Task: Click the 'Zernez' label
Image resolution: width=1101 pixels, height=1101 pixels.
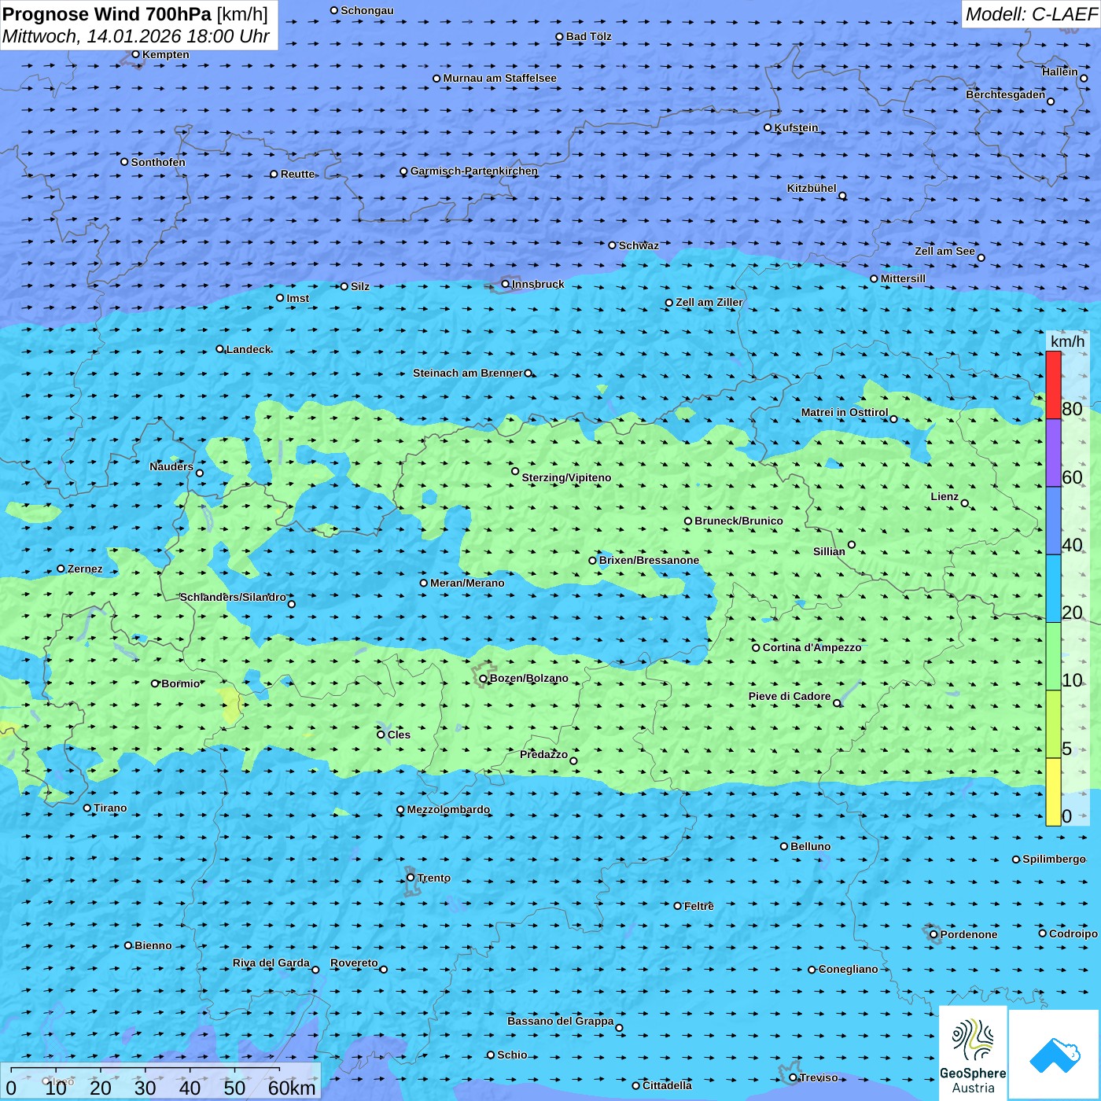Action: (x=85, y=569)
